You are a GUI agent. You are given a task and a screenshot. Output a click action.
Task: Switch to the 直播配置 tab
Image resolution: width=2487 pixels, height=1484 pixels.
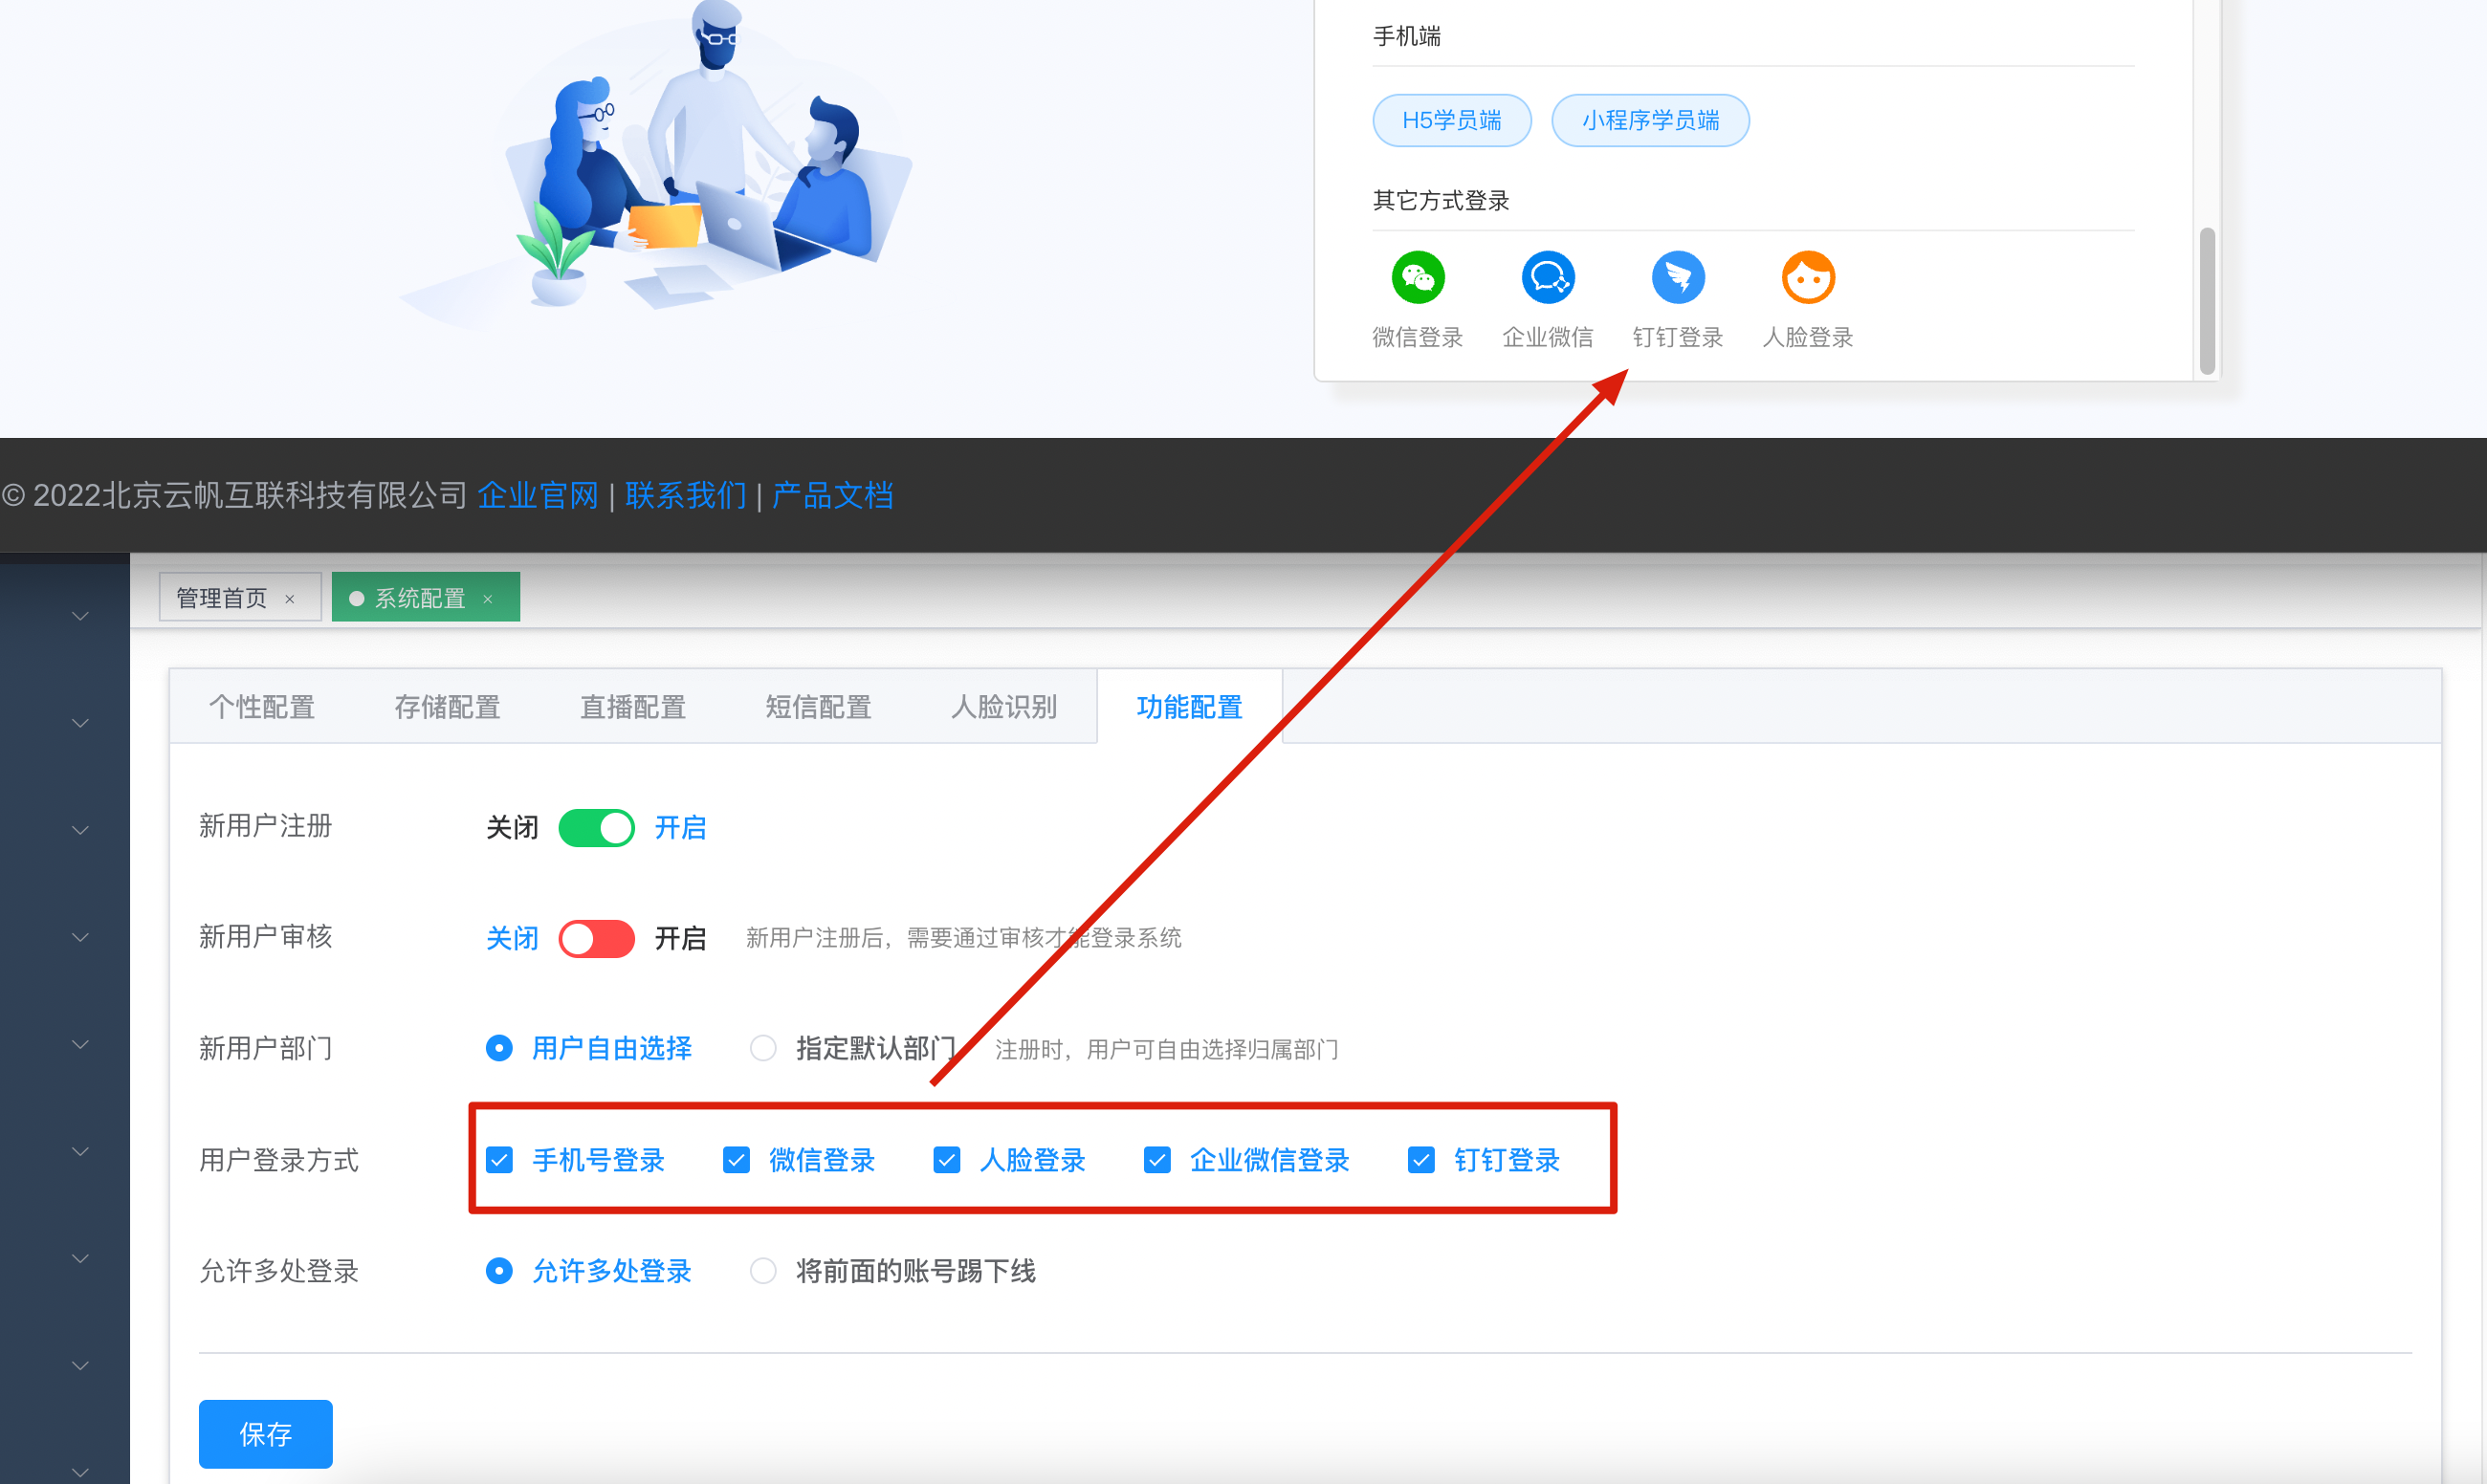(633, 708)
